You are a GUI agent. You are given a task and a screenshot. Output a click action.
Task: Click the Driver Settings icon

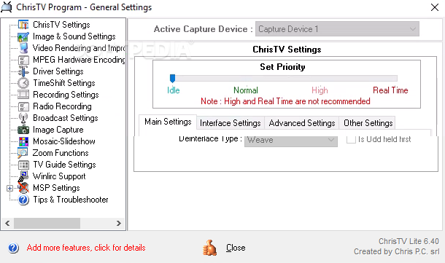(23, 71)
